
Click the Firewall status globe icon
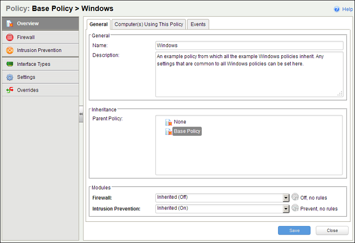click(x=295, y=197)
